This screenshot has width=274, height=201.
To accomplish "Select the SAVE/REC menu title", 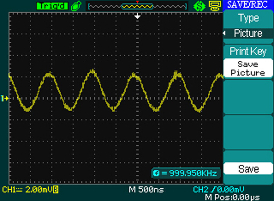I will pyautogui.click(x=248, y=5).
